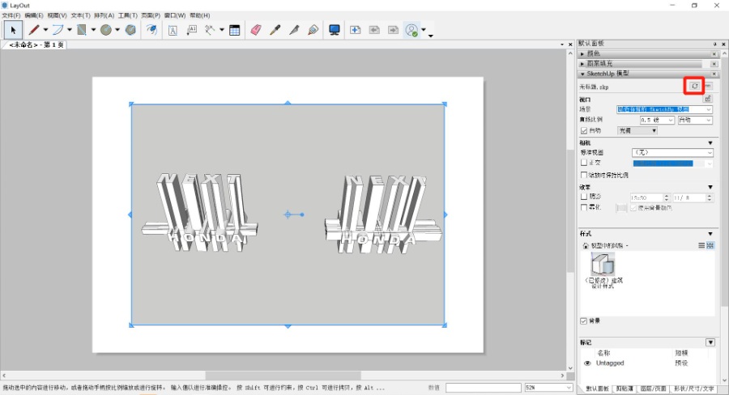This screenshot has height=395, width=729.
Task: Collapse the 效果 effects section
Action: tap(710, 187)
